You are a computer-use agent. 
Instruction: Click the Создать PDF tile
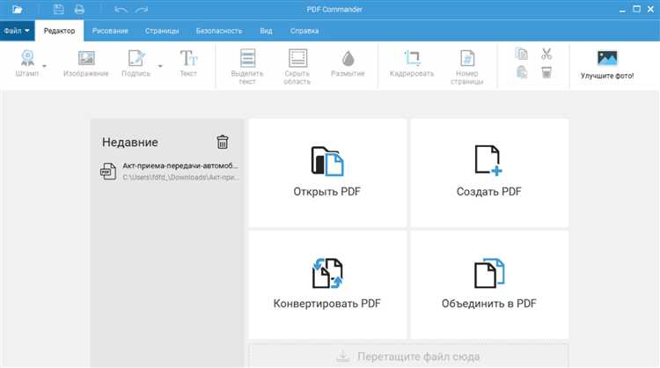(489, 173)
